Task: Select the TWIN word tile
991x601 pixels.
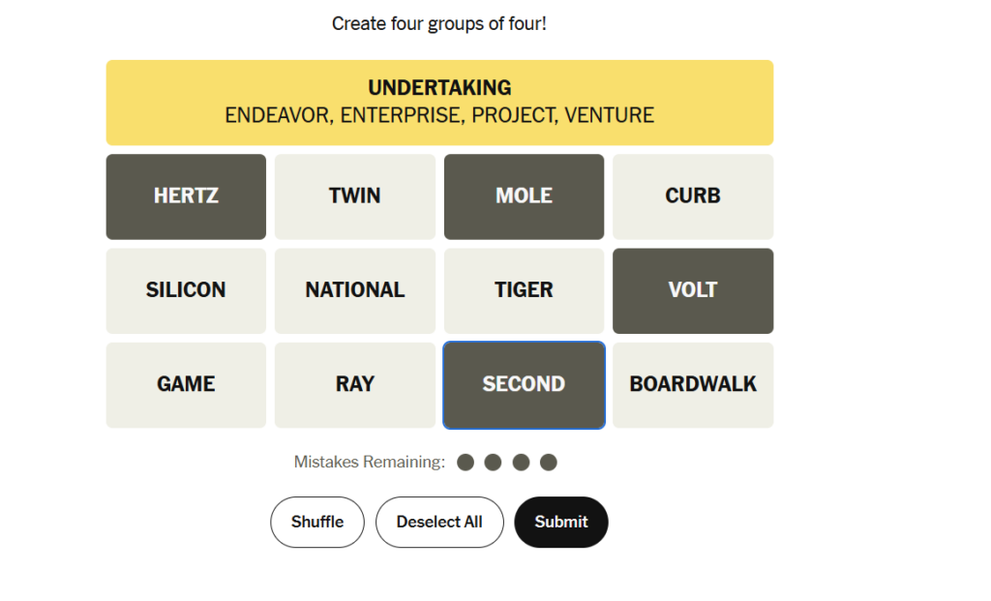Action: tap(354, 196)
